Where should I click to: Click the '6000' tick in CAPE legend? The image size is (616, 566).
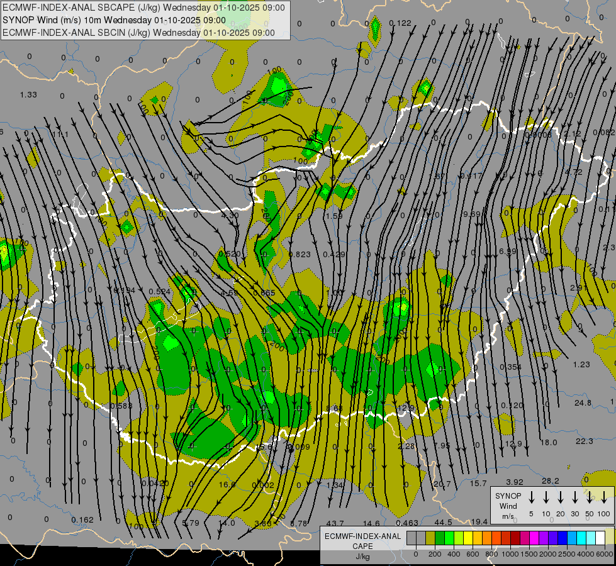pos(604,554)
